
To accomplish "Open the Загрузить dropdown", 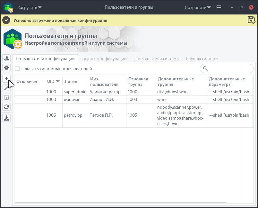I will (x=30, y=7).
